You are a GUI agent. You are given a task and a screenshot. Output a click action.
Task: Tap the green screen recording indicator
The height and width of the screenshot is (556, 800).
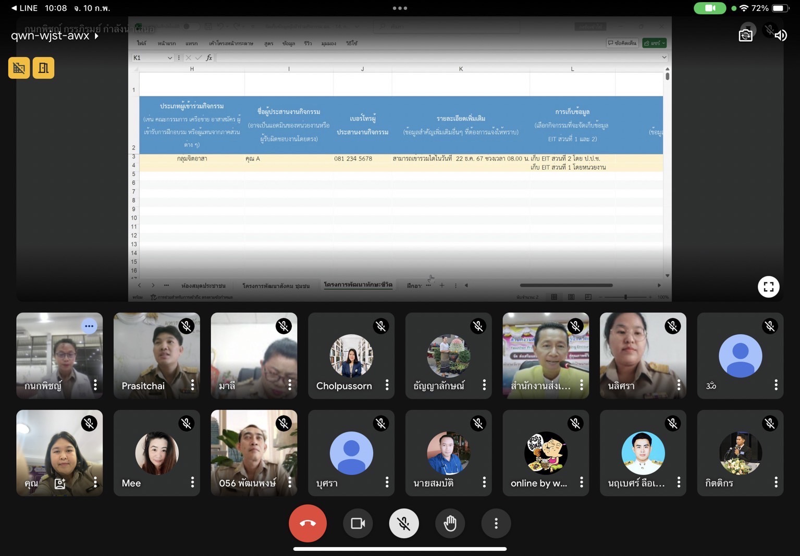click(710, 8)
